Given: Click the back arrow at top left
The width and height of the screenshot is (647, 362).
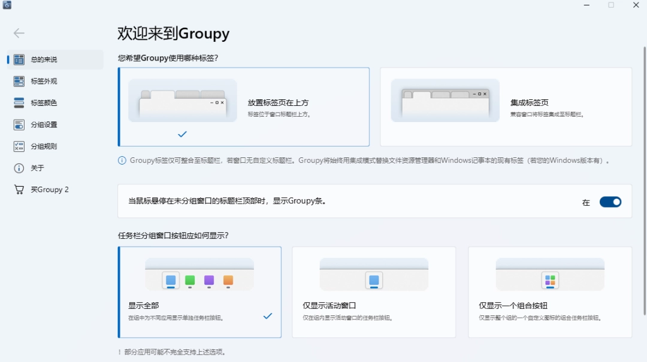Looking at the screenshot, I should [x=19, y=33].
